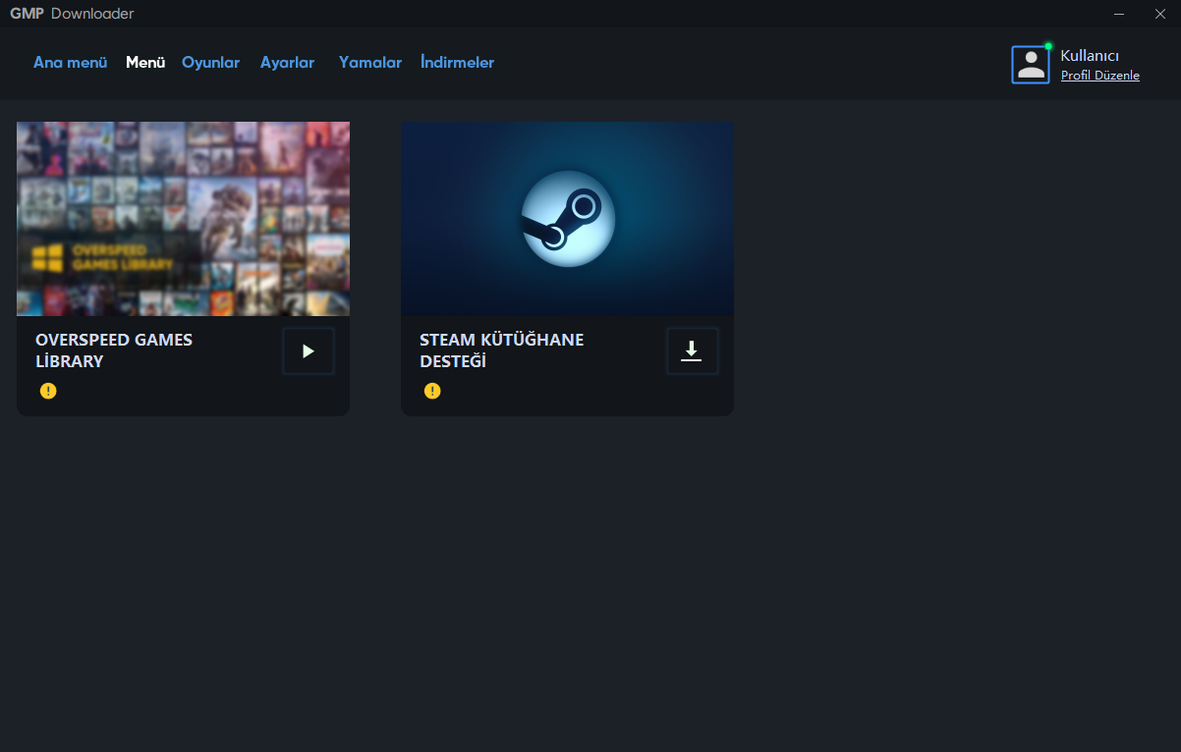
Task: Click the Kullanıcı username text
Action: 1090,56
